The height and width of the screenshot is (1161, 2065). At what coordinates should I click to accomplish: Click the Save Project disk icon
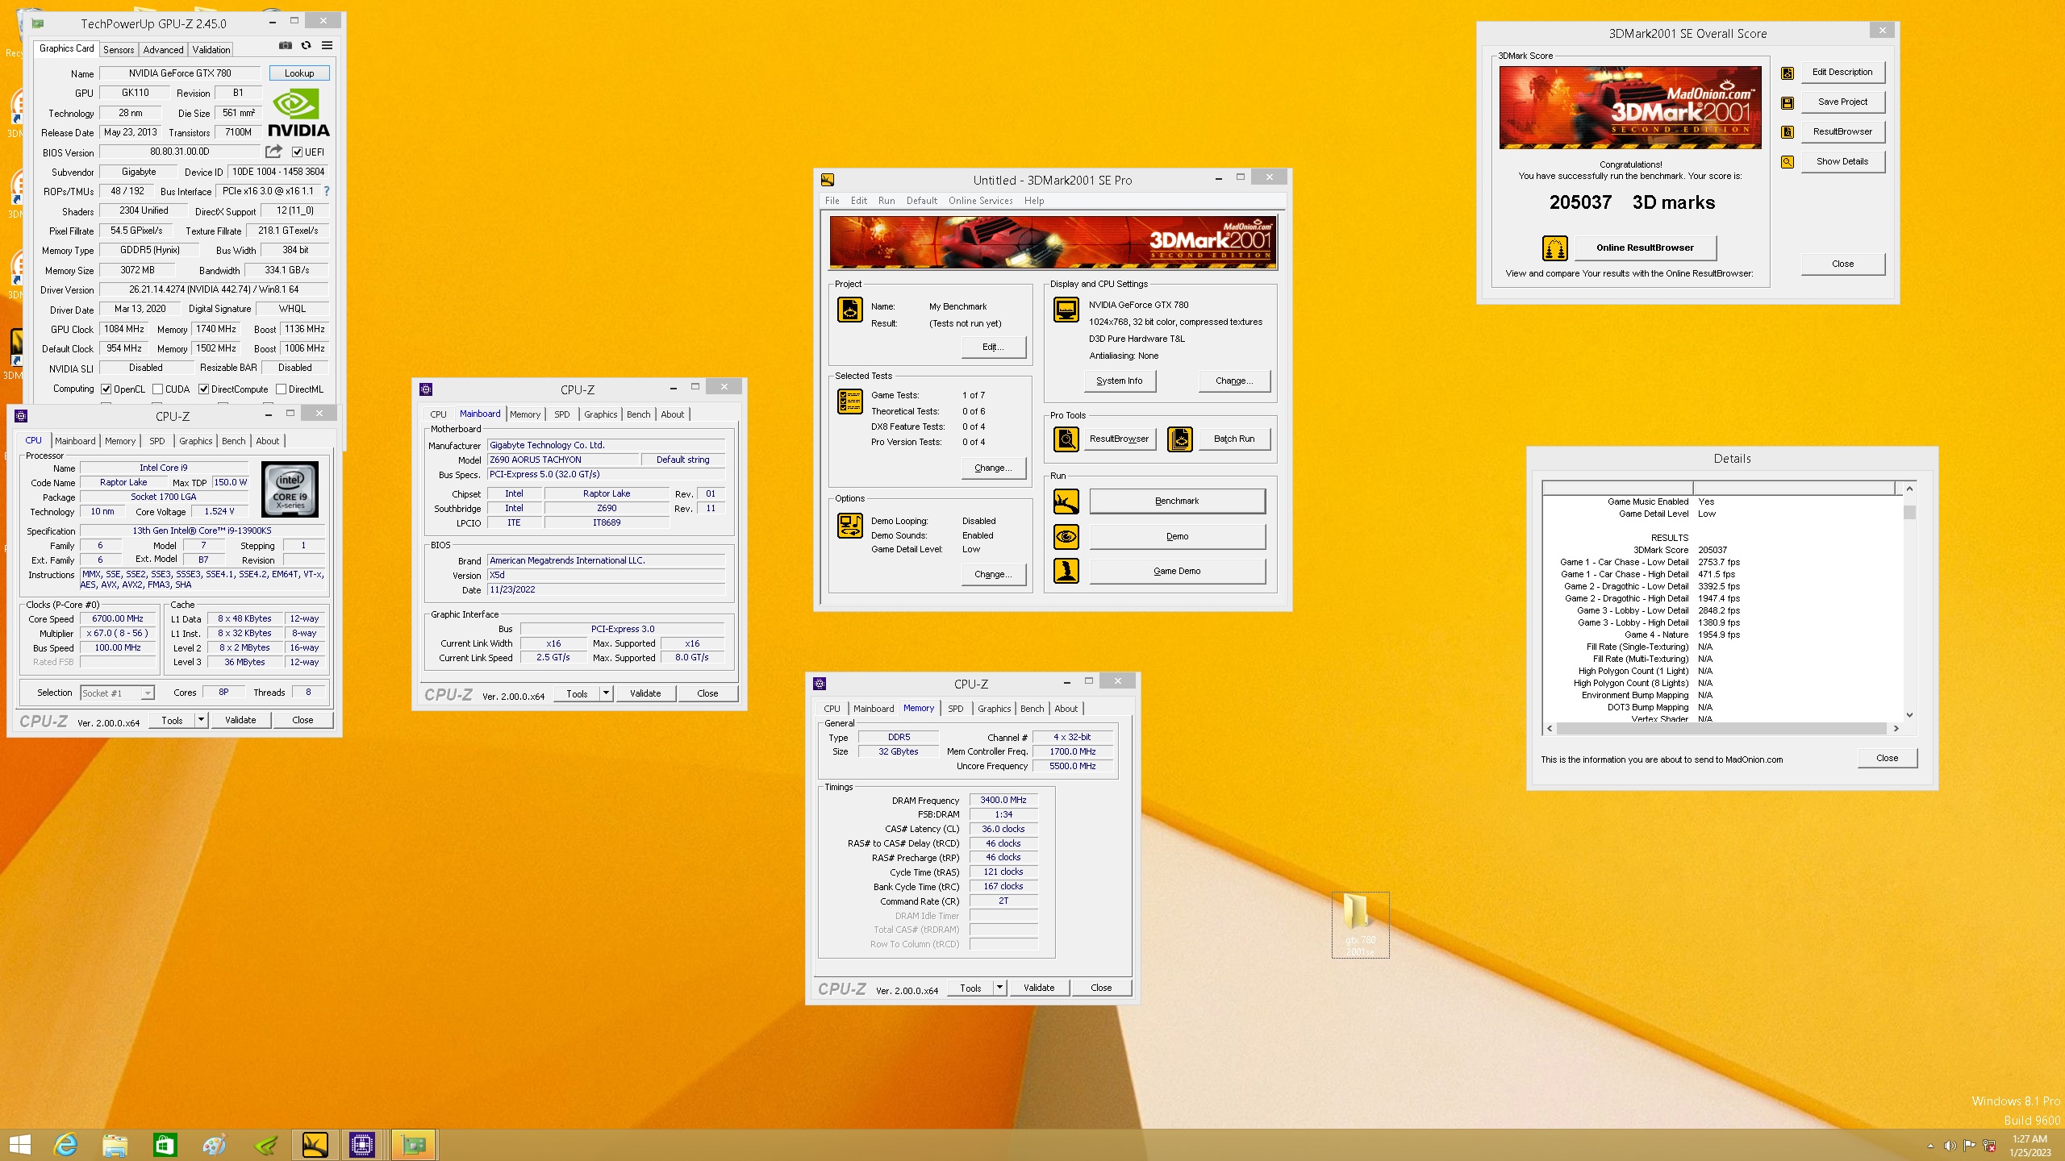(1788, 102)
